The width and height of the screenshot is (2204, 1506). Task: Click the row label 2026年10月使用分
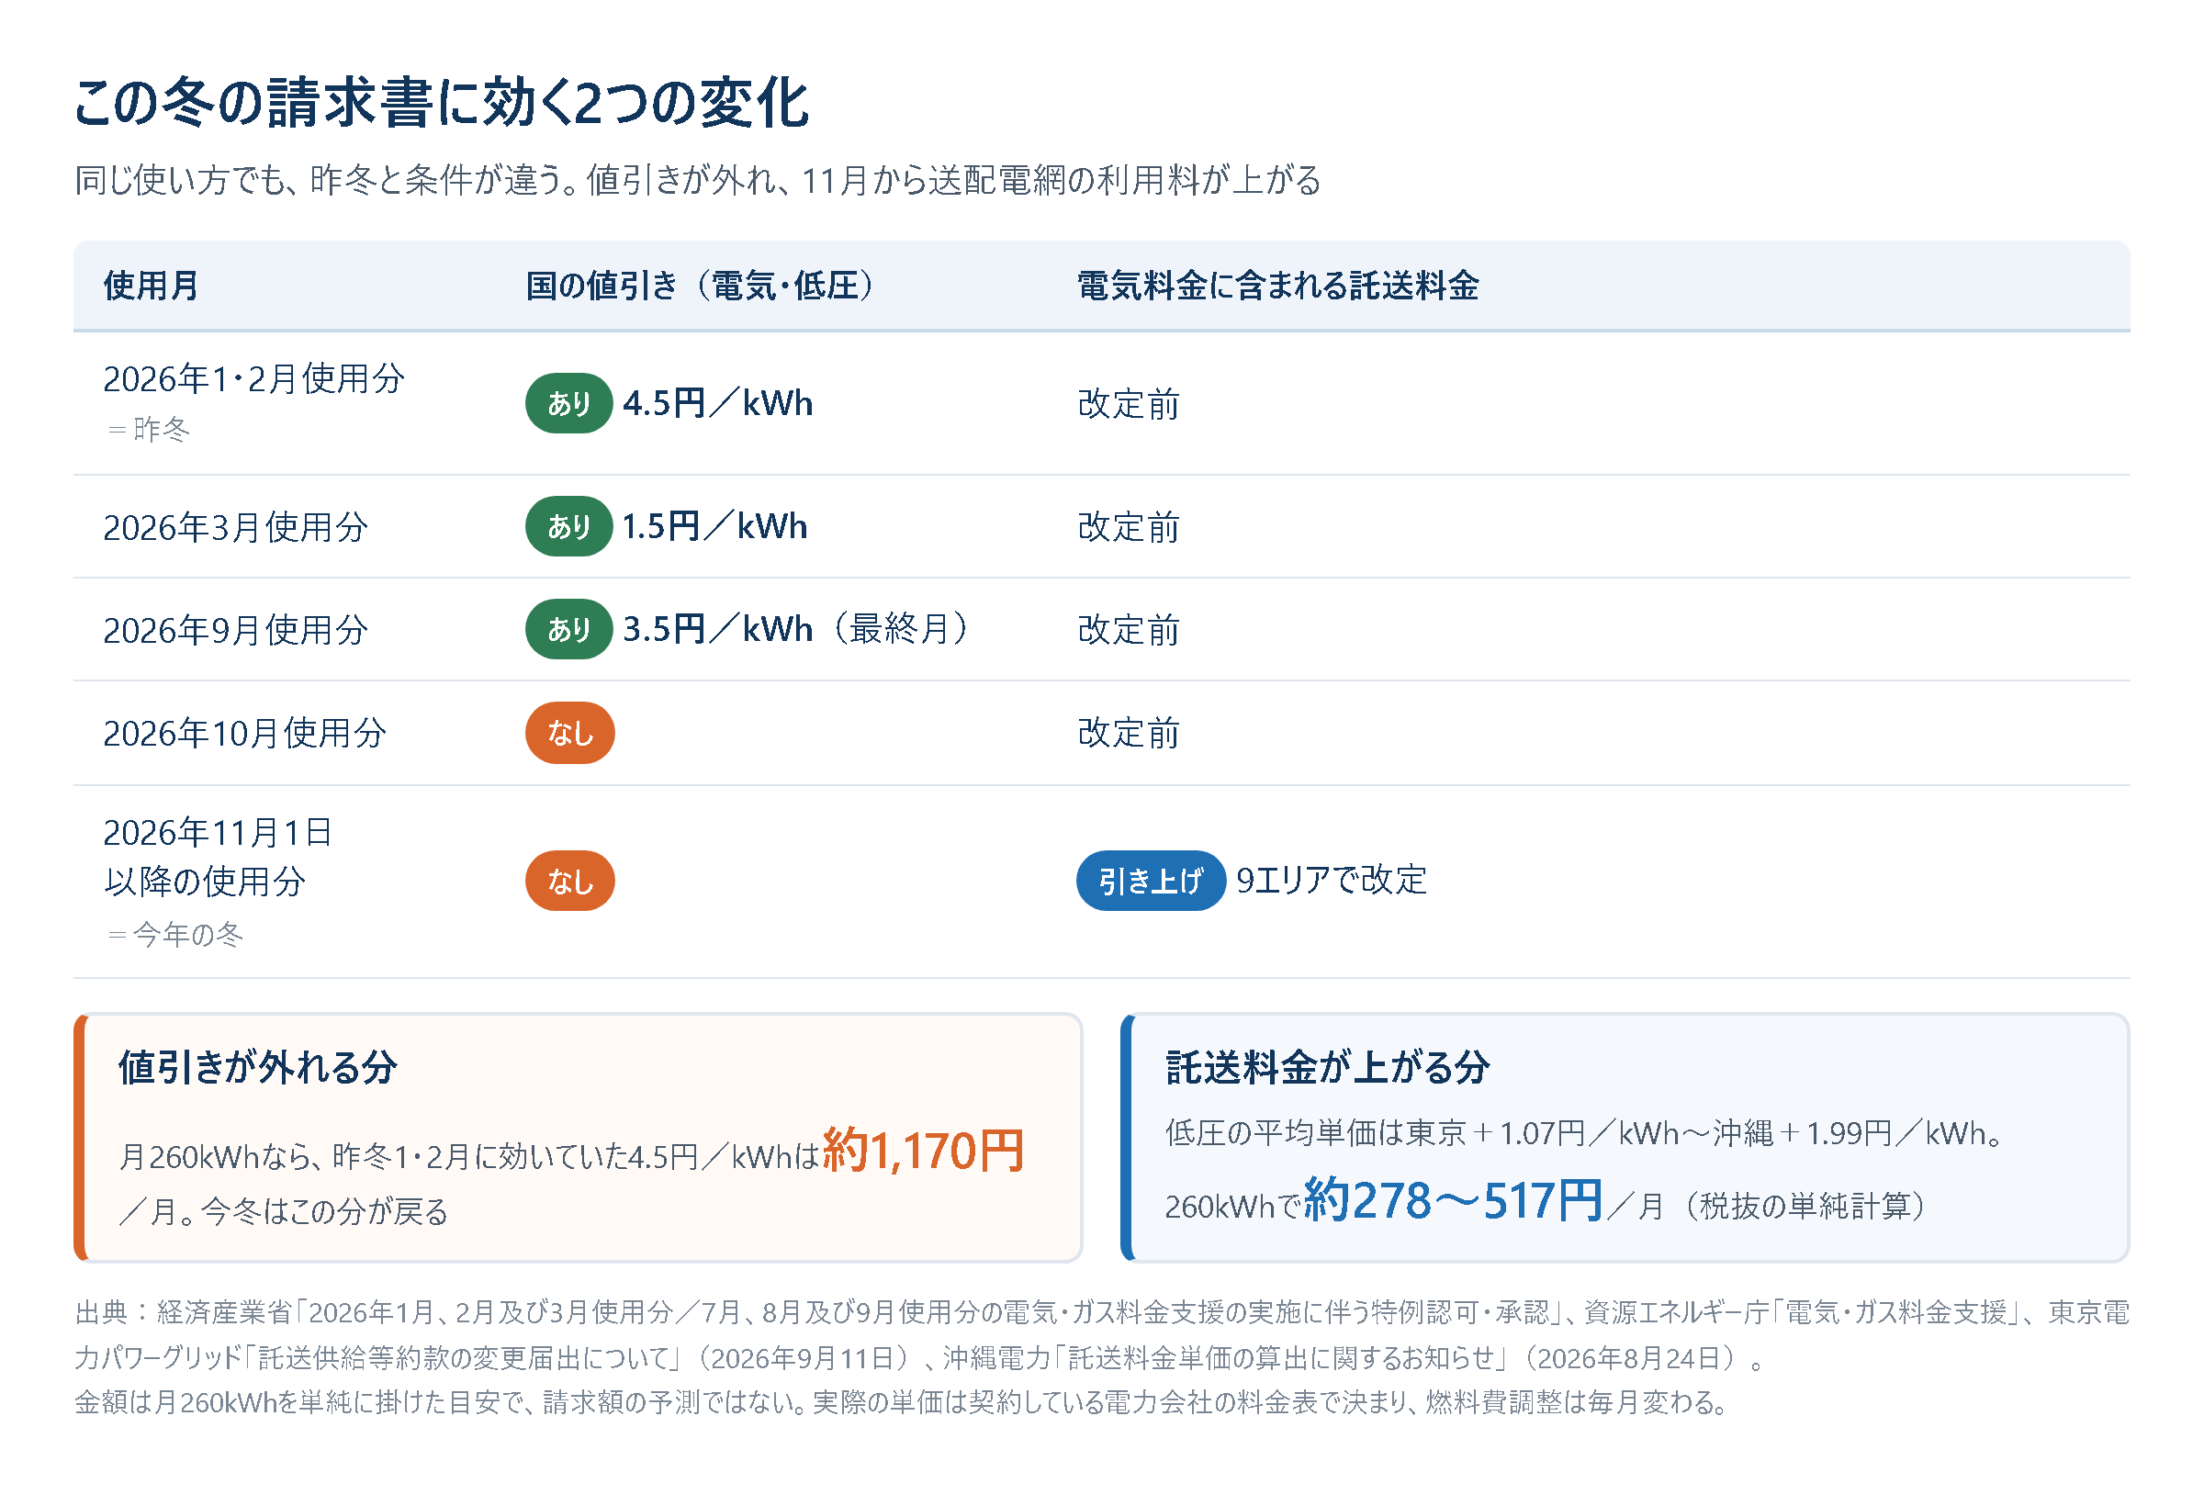[x=244, y=733]
